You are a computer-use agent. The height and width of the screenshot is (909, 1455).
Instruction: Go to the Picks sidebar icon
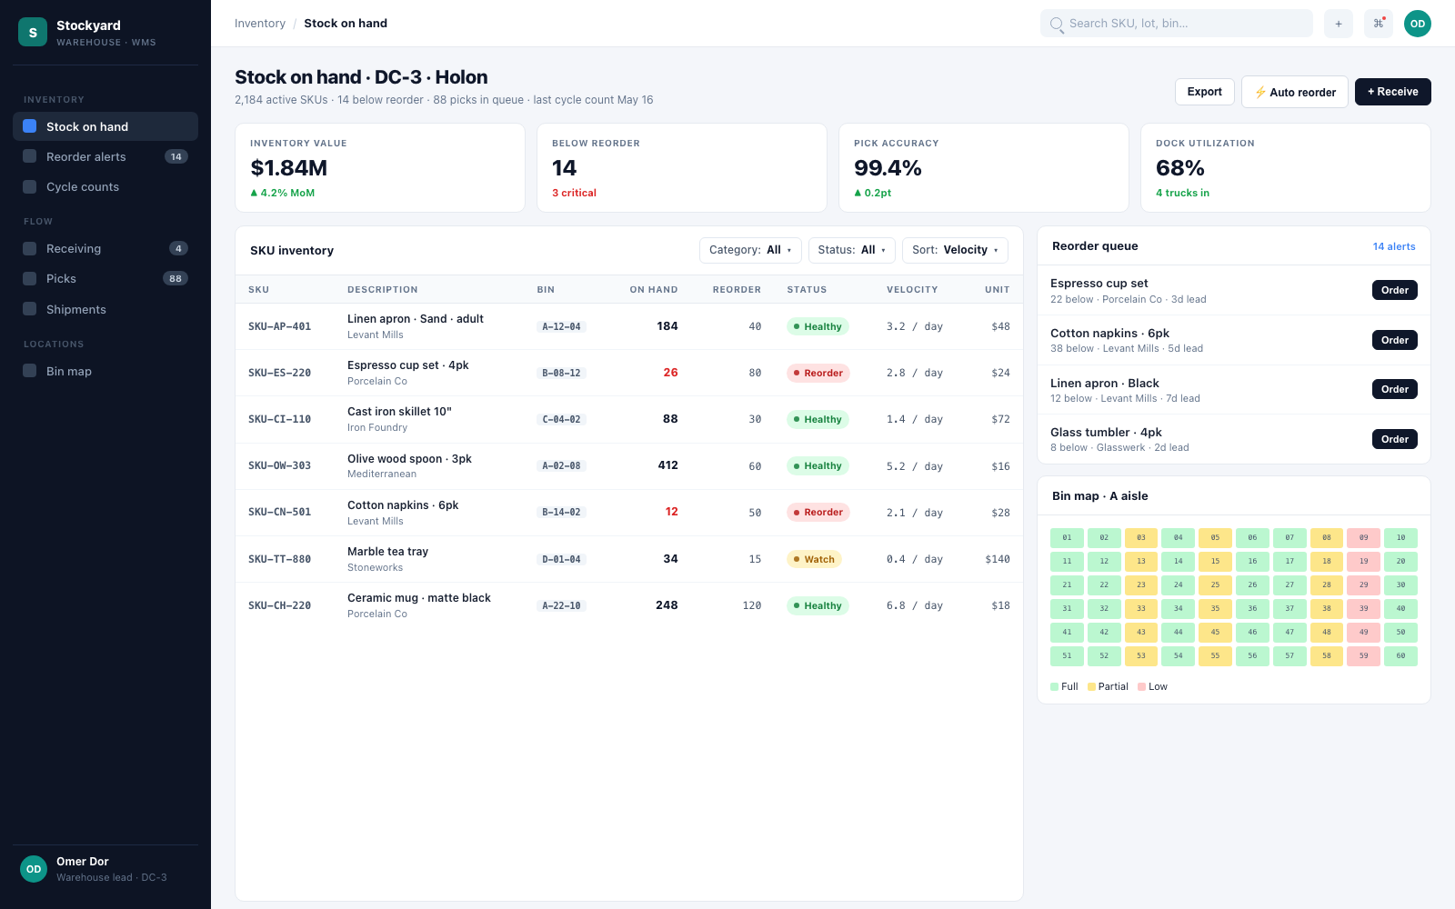tap(30, 278)
